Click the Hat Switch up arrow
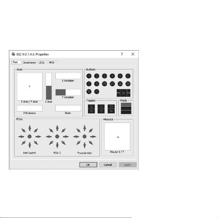Screen dimensions: 218x218 30,128
